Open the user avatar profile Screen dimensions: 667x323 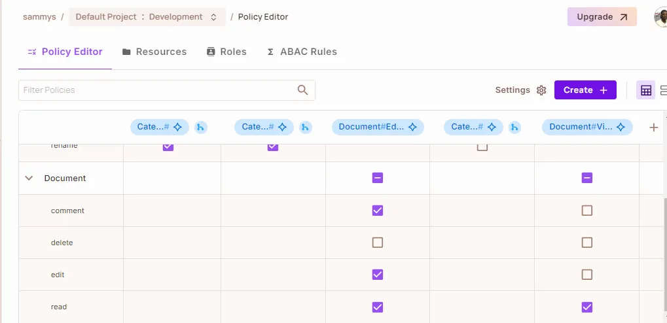coord(660,17)
